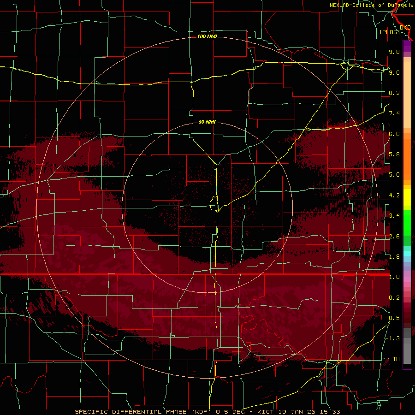Click the [PHAS] legend label
Screen dimensions: 415x415
pos(390,32)
